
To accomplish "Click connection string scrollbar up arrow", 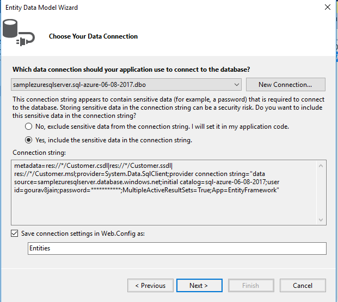I will pyautogui.click(x=321, y=166).
